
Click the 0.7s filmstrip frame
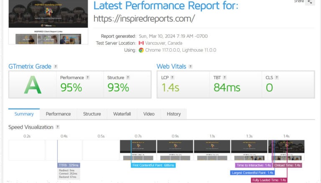click(x=138, y=150)
